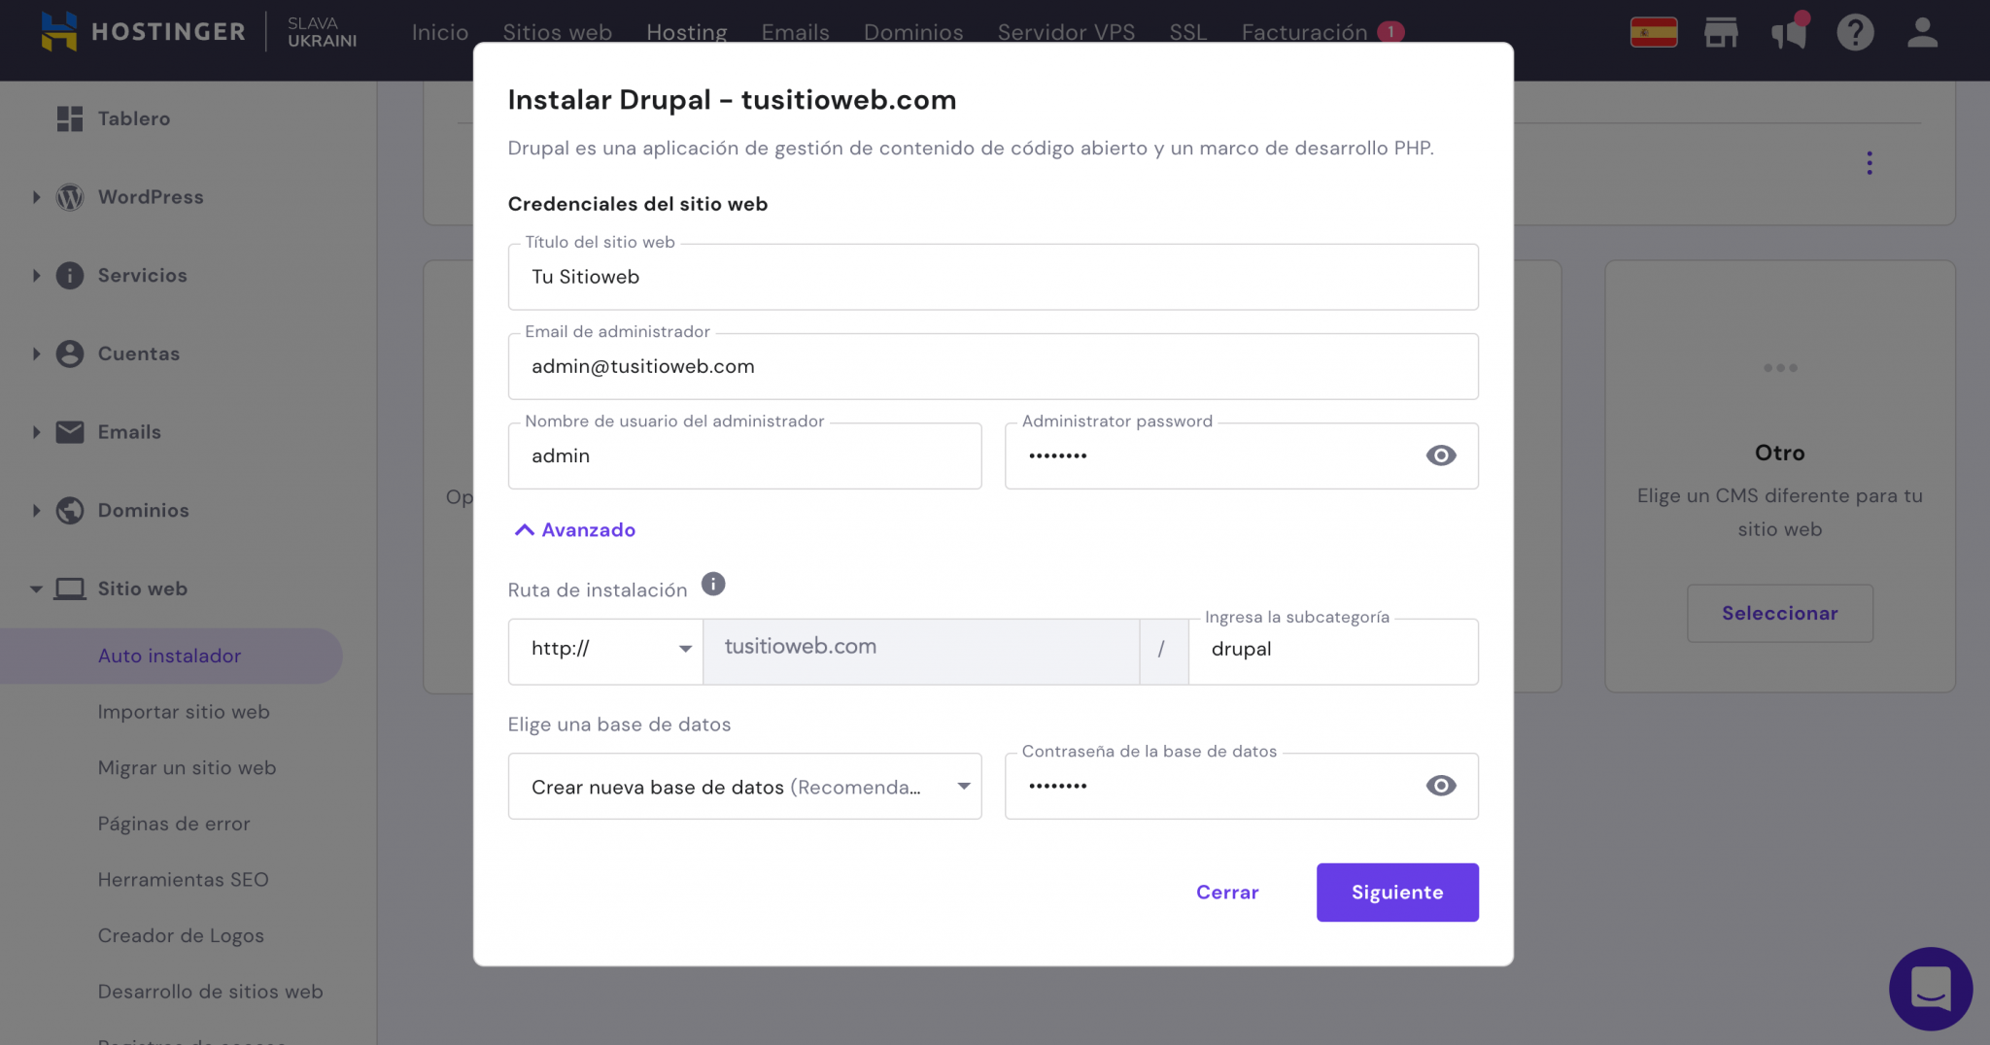Open notifications via megaphone icon
This screenshot has width=1990, height=1045.
[1789, 31]
